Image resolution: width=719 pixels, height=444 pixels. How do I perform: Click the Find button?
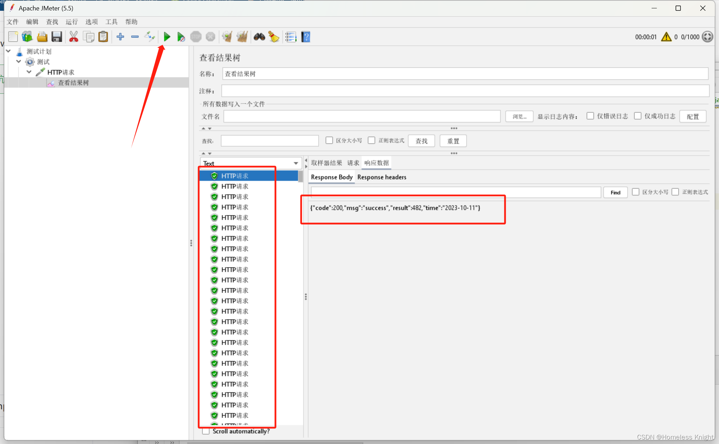[615, 192]
